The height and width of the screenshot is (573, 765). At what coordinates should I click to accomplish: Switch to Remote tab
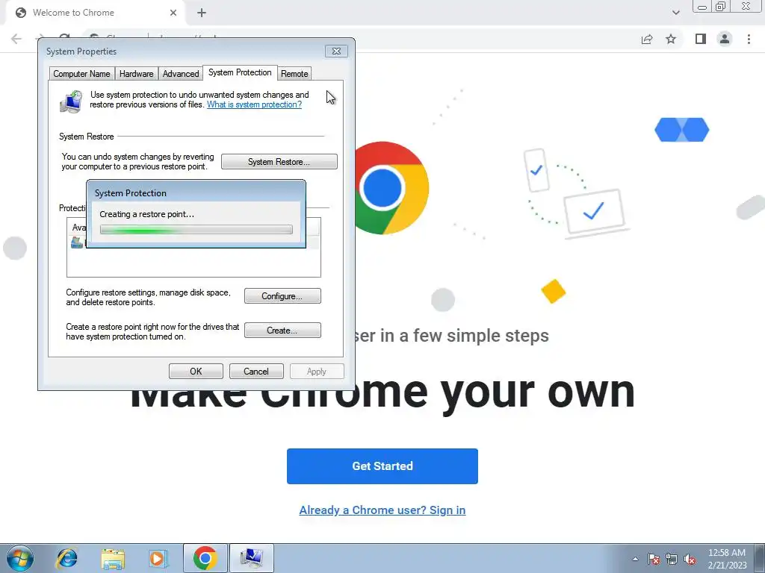click(294, 74)
